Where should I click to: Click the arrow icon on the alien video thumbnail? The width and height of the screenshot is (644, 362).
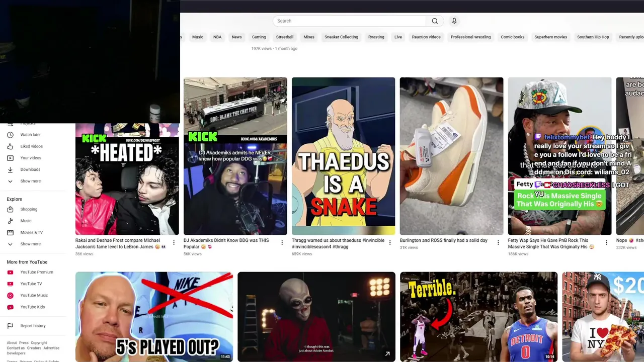click(387, 354)
